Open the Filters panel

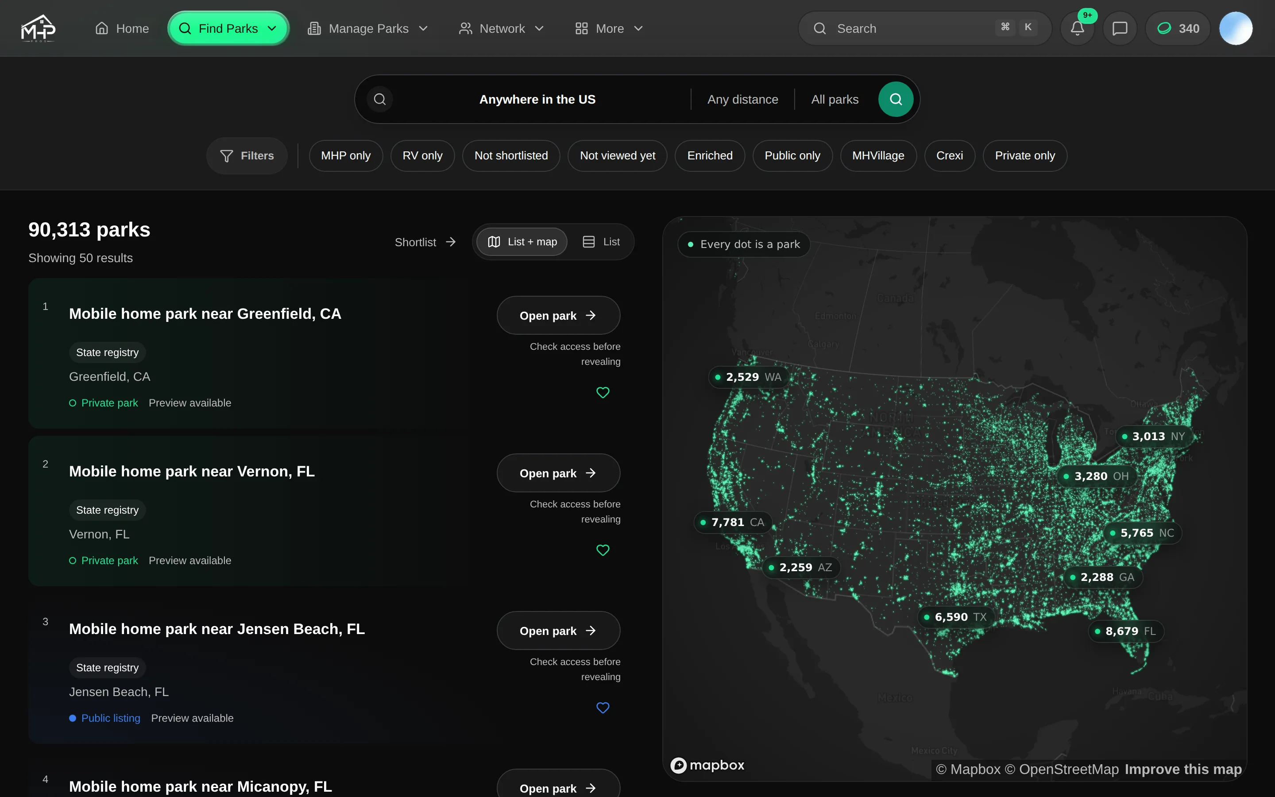point(247,155)
